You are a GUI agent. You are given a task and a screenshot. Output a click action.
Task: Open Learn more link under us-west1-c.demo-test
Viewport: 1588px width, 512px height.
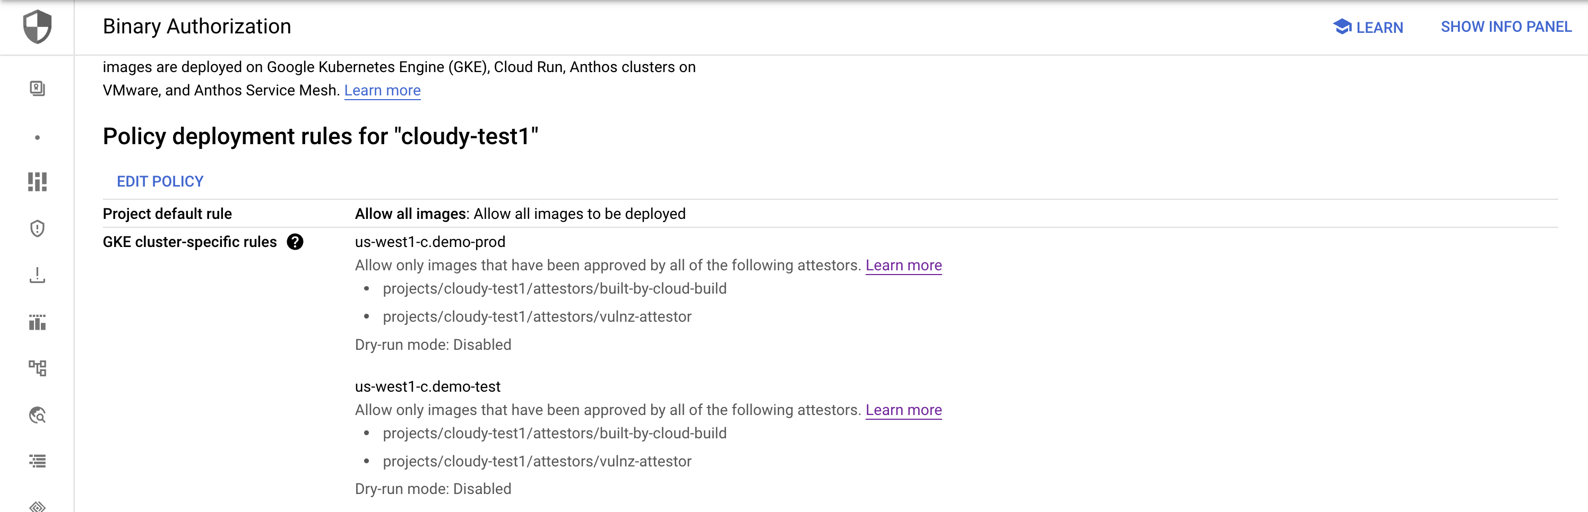click(x=903, y=410)
